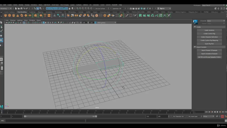Toggle select by component type mode
This screenshot has height=128, width=227.
pos(40,9)
